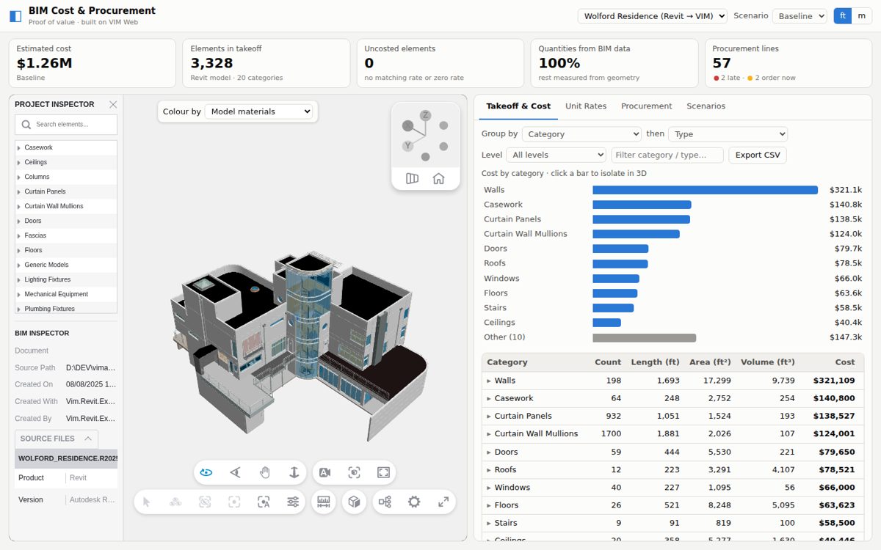This screenshot has width=881, height=550.
Task: Expand viewer to fullscreen arrows icon
Action: [443, 502]
